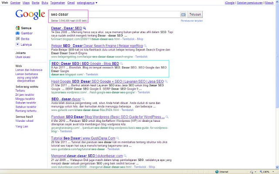Click the Telusuri search button

(195, 14)
